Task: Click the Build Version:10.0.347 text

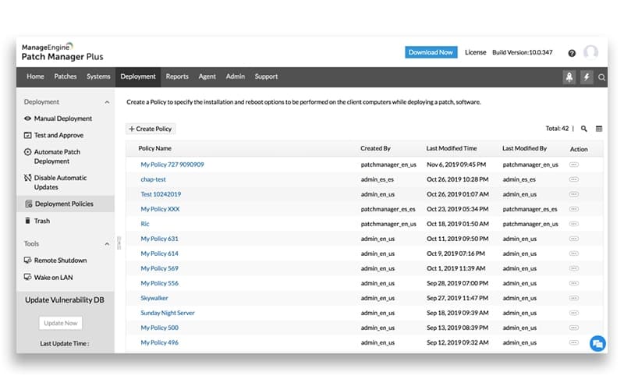Action: pyautogui.click(x=522, y=52)
